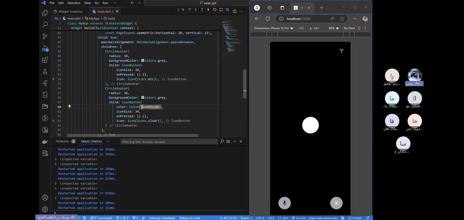Click the localhost:53282 address bar
Viewport: 464px width, 220px height.
[311, 19]
